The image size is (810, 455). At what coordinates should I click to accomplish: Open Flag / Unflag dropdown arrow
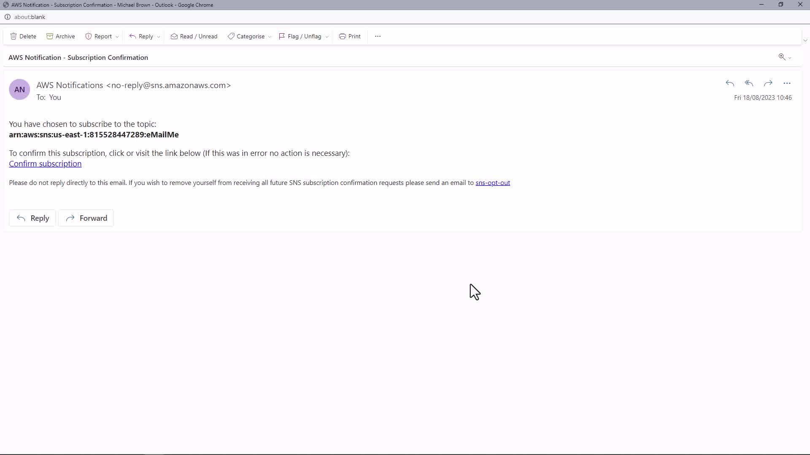327,37
